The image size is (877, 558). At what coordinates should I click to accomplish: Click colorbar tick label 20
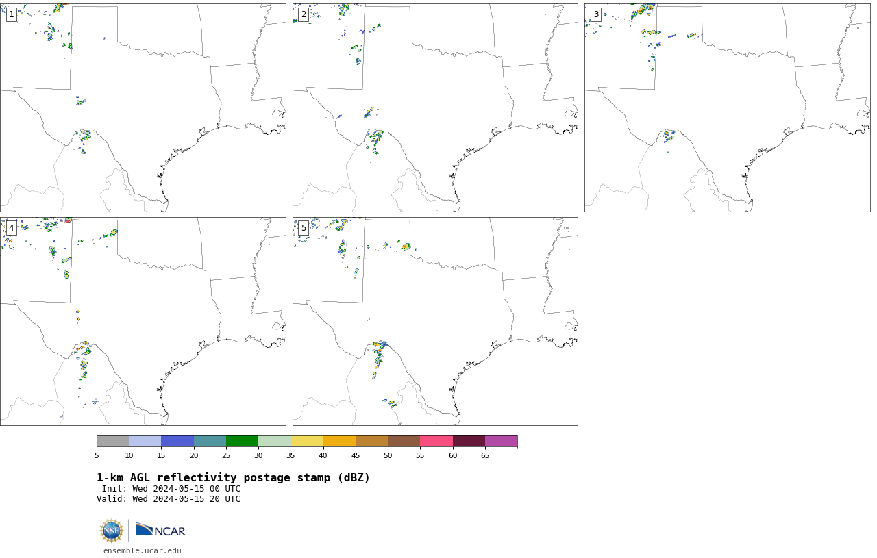coord(194,455)
